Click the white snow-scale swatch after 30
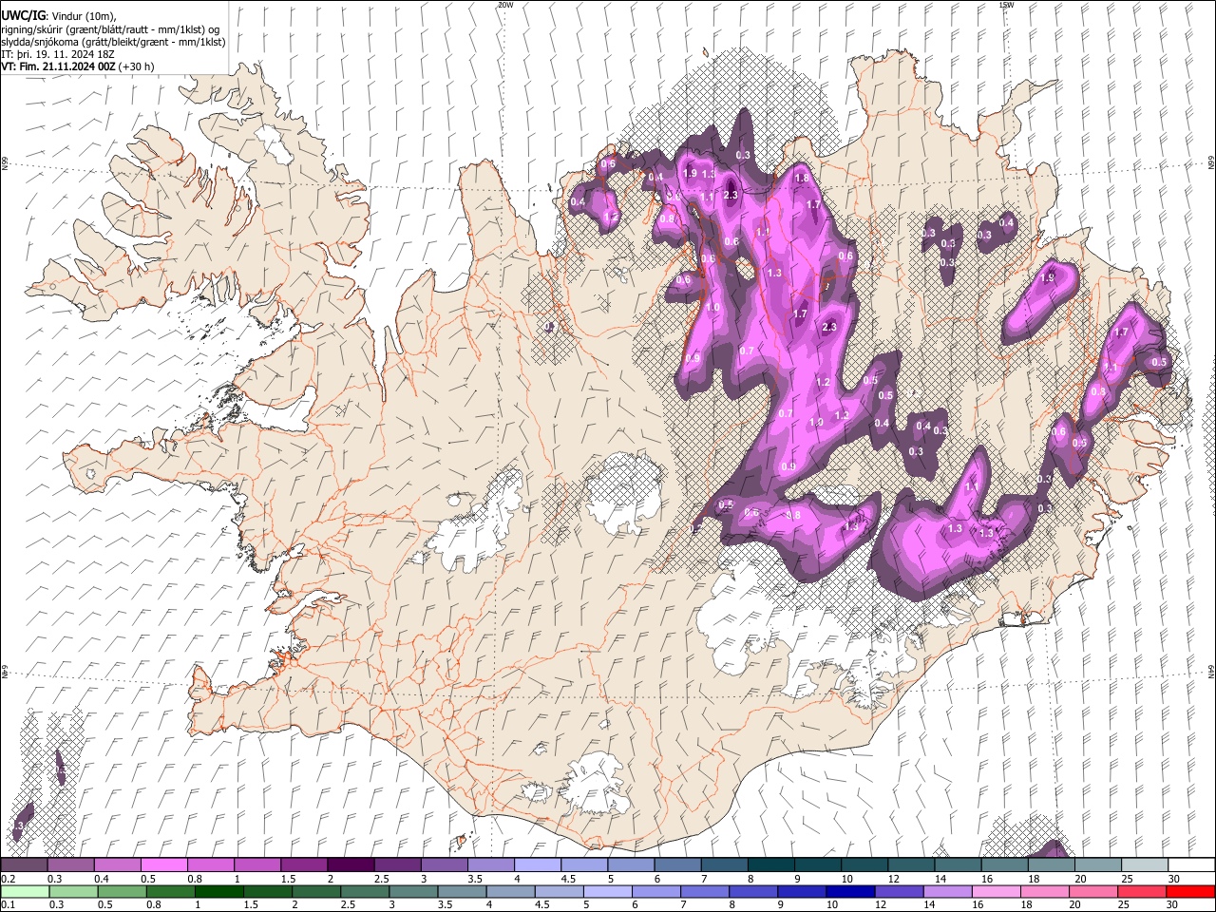This screenshot has width=1216, height=912. pyautogui.click(x=1191, y=864)
